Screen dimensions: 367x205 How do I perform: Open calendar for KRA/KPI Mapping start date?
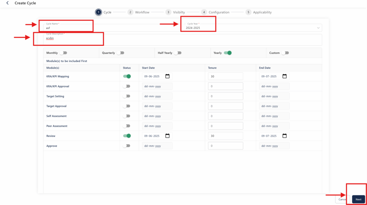(x=167, y=76)
